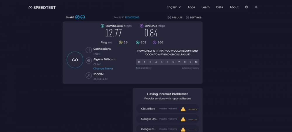Select rating 0 for recommending IDOOM
Viewport: 292px width, 132px height.
click(139, 62)
